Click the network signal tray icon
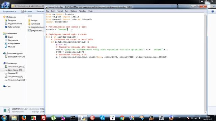The image size is (216, 121). point(196,118)
